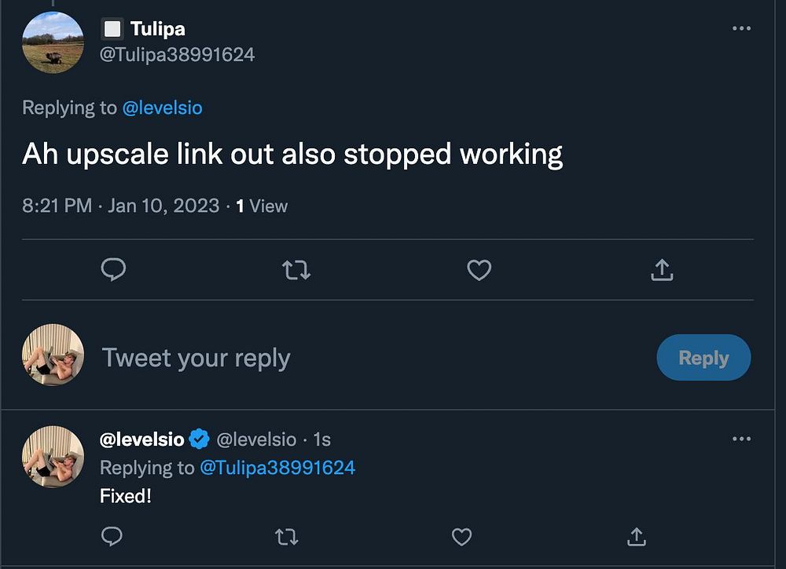786x569 pixels.
Task: Share the Fixed! reply
Action: (x=636, y=537)
